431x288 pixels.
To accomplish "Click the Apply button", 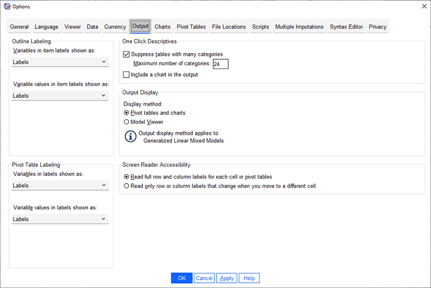I will click(226, 278).
